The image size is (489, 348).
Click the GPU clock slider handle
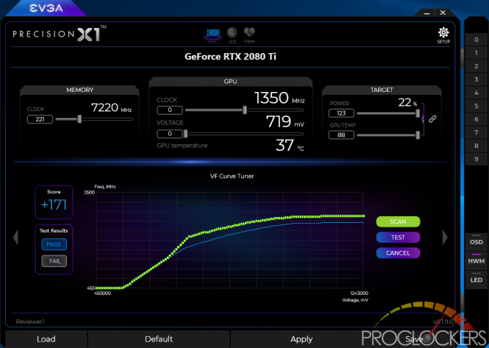(245, 110)
